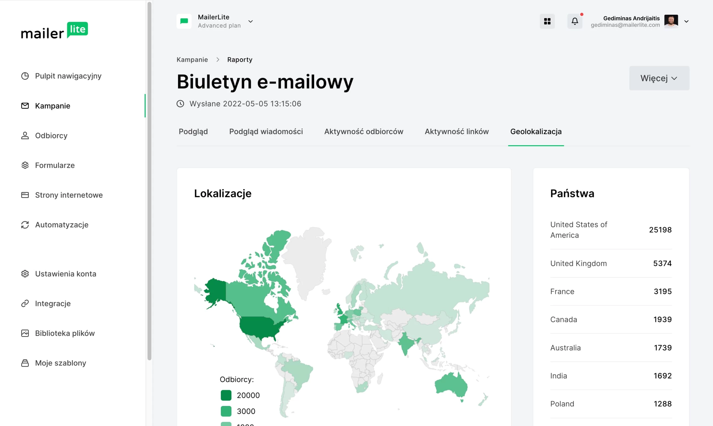This screenshot has width=713, height=426.
Task: Expand the MailerLite account plan dropdown
Action: [250, 21]
